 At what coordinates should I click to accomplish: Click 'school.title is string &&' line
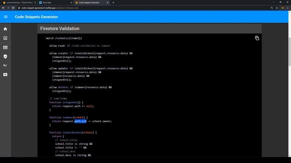click(74, 144)
